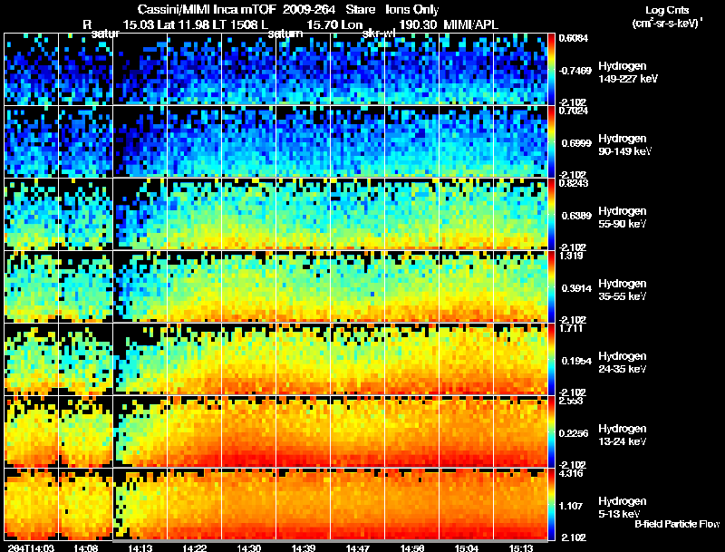This screenshot has height=552, width=725.
Task: Open the 14:13 panel in Hydrogen 149-227 keV row
Action: pyautogui.click(x=140, y=69)
